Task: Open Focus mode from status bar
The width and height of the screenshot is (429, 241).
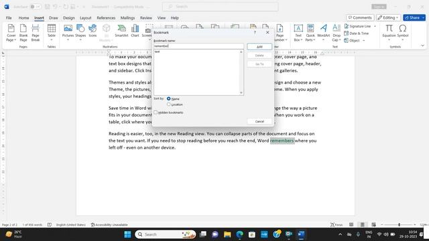Action: (x=336, y=225)
